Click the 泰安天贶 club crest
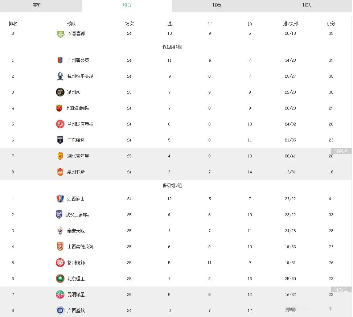 point(60,231)
